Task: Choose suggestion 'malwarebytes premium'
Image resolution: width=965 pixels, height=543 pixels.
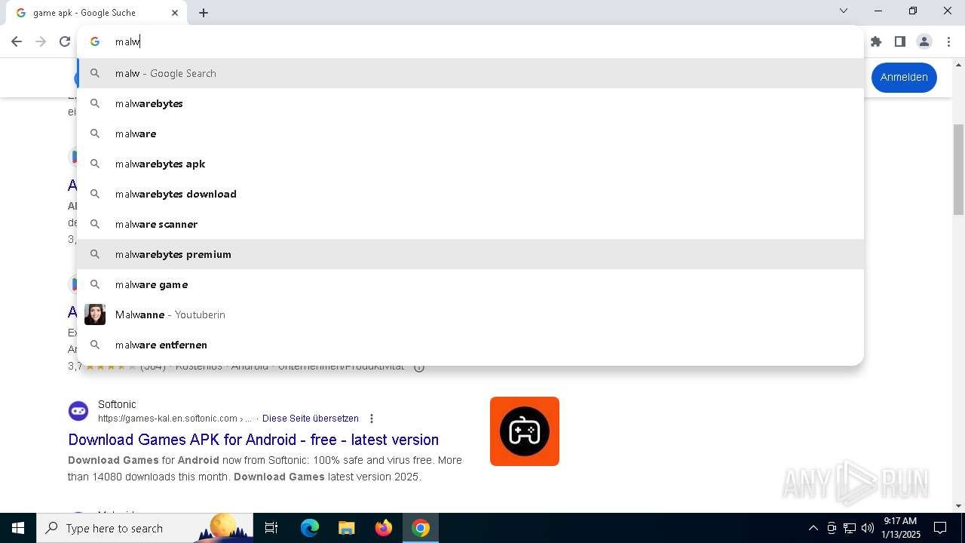Action: click(x=470, y=254)
